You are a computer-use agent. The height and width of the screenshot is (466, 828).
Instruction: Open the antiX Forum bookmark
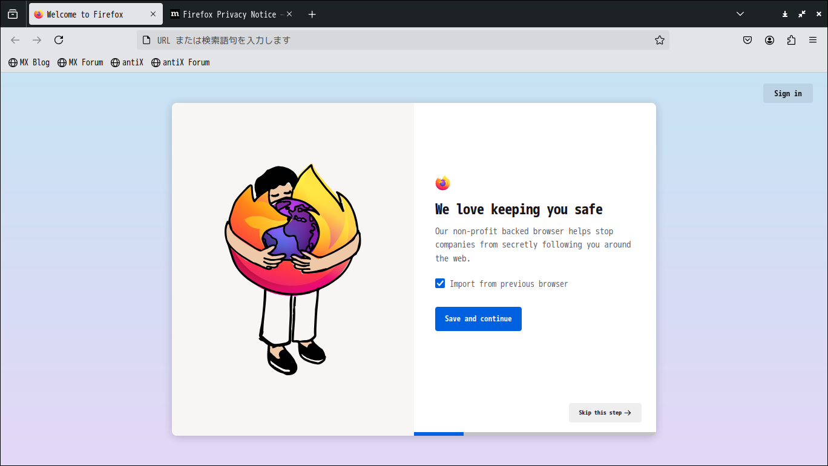tap(180, 62)
